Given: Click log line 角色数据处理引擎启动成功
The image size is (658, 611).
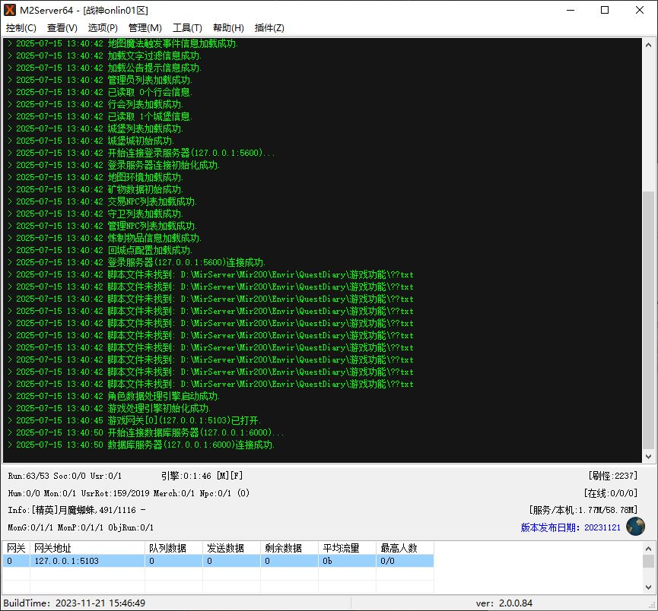Looking at the screenshot, I should click(x=113, y=396).
